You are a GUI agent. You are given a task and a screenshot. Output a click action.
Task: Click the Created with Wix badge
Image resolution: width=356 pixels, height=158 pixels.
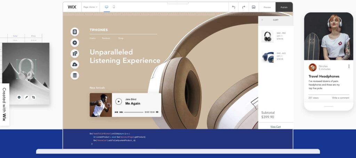coord(4,105)
